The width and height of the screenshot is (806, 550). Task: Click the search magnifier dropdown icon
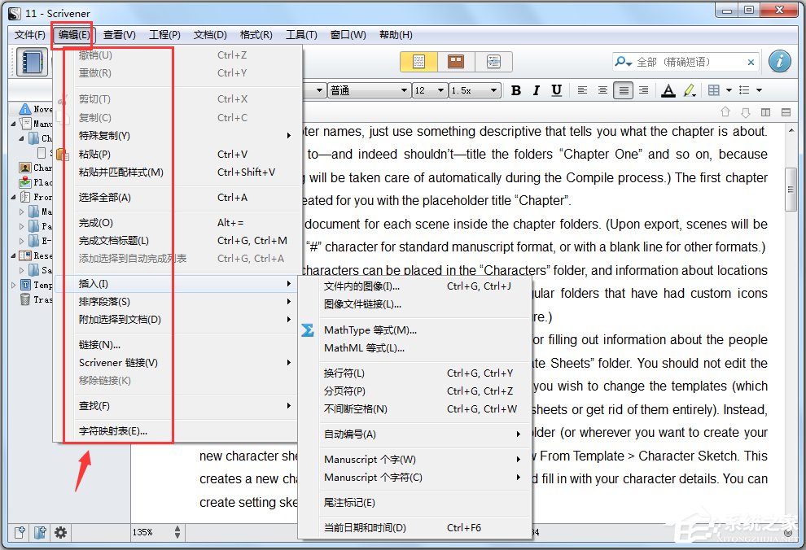point(623,62)
